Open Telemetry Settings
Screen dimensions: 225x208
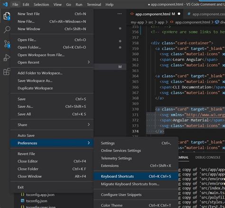(x=136, y=158)
